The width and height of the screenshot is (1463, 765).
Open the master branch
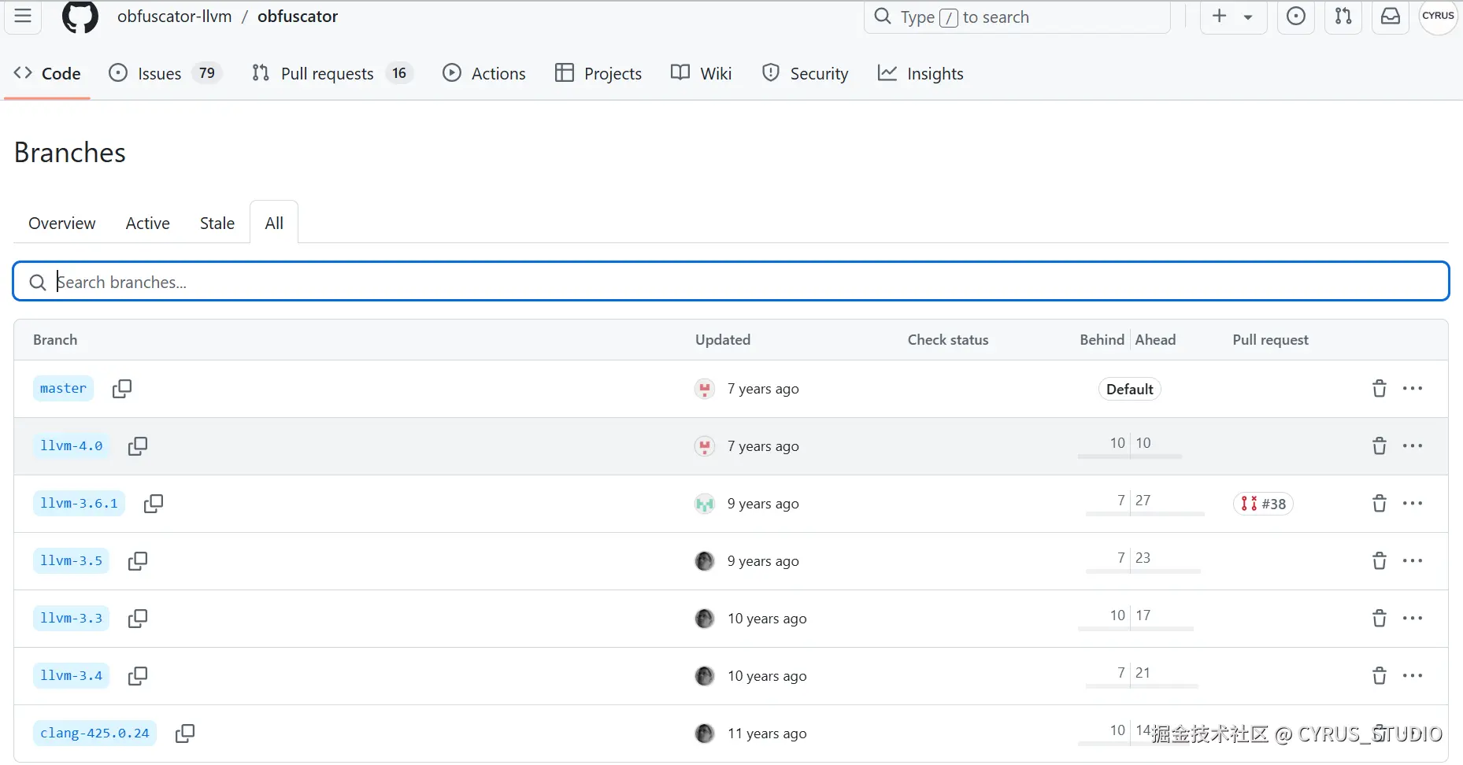pyautogui.click(x=63, y=389)
